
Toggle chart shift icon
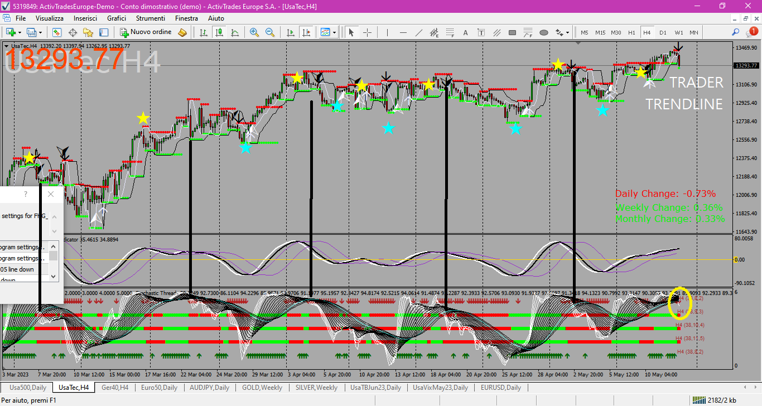click(x=306, y=32)
